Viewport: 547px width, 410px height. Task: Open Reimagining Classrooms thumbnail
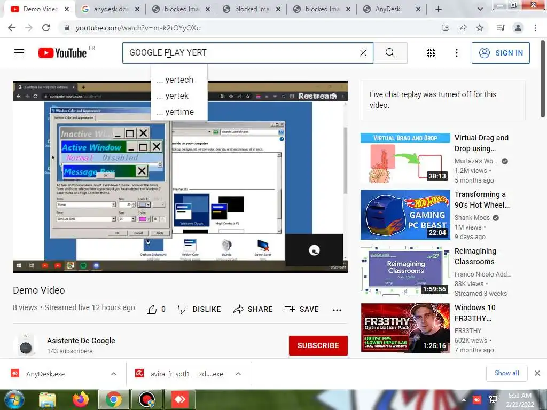coord(405,271)
